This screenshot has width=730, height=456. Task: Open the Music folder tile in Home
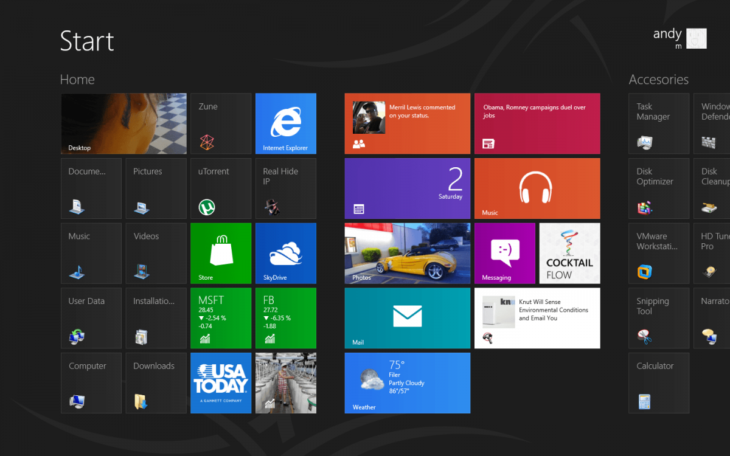pyautogui.click(x=91, y=254)
